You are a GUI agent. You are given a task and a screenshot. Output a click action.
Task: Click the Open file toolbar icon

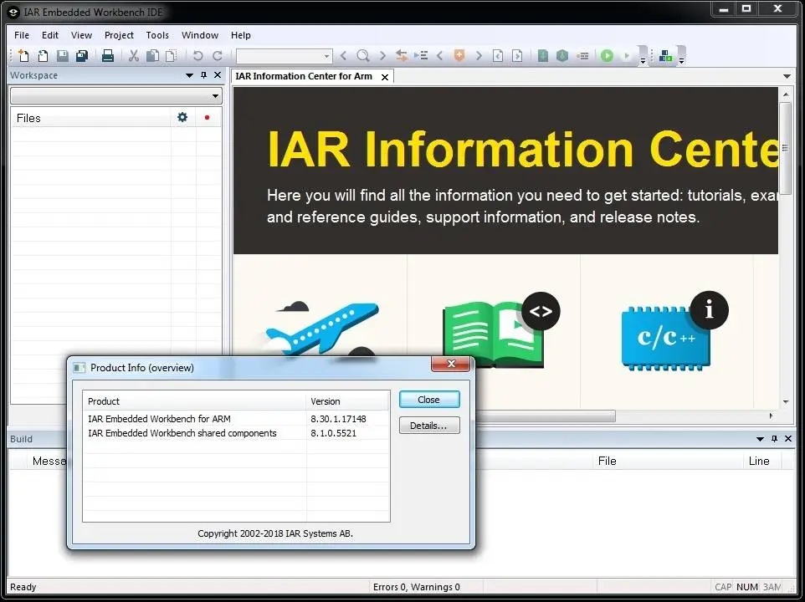click(x=44, y=55)
